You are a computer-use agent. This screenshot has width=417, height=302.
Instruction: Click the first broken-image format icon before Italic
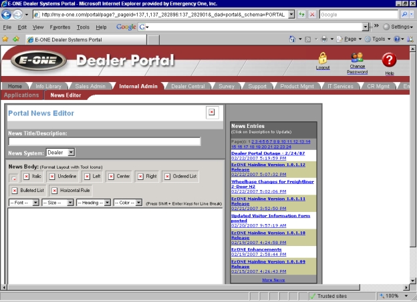point(13,178)
